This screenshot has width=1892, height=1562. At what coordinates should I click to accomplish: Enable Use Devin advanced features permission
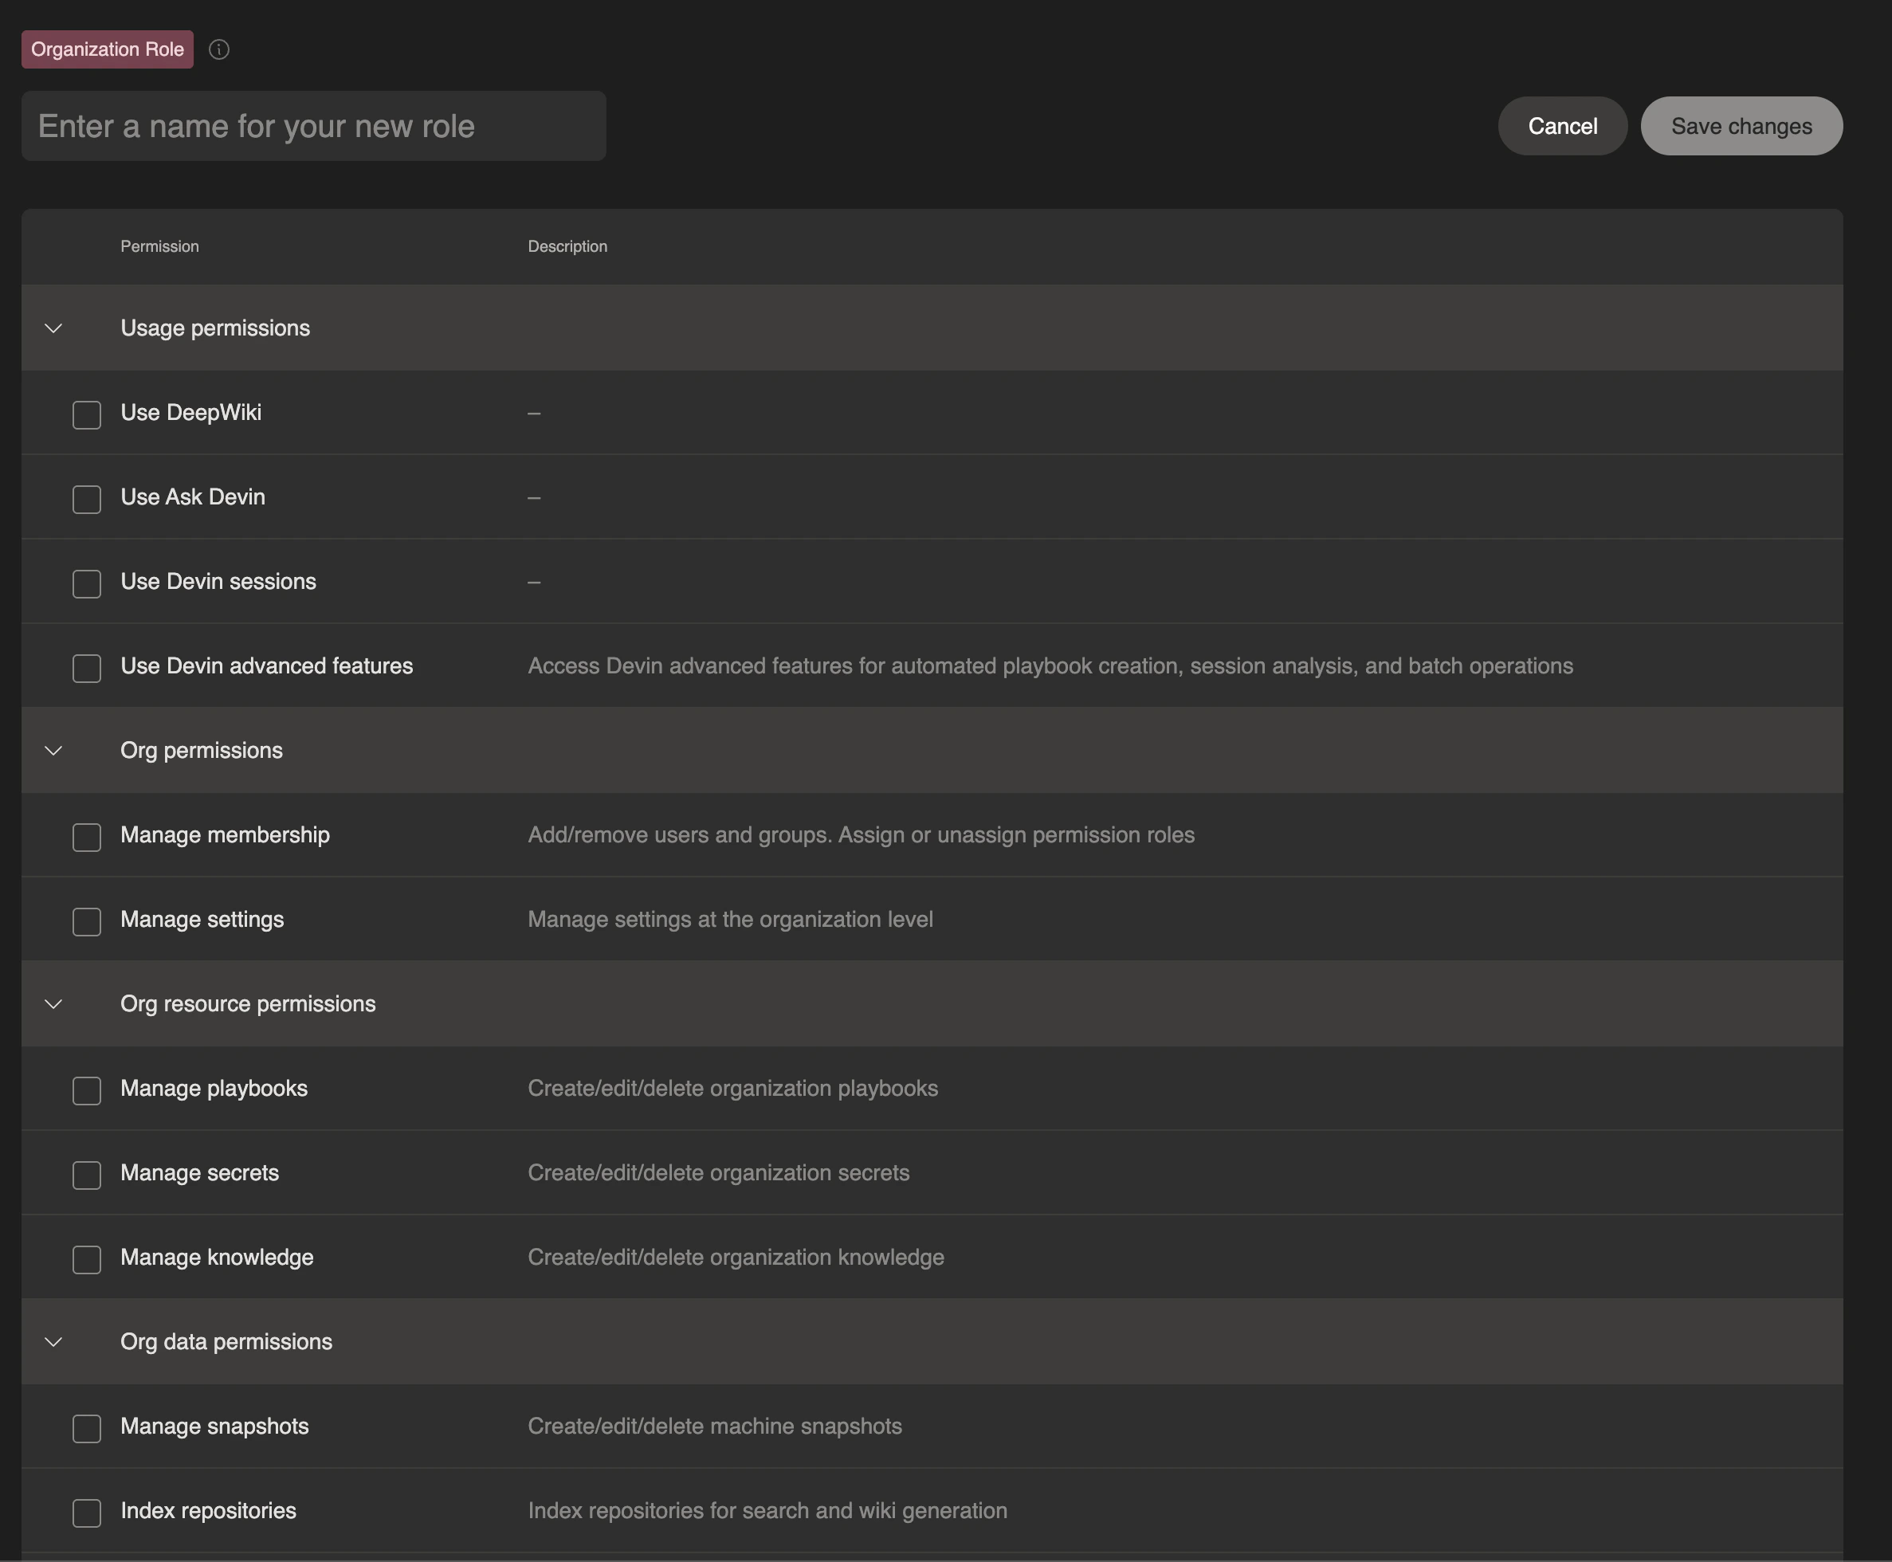(x=86, y=669)
